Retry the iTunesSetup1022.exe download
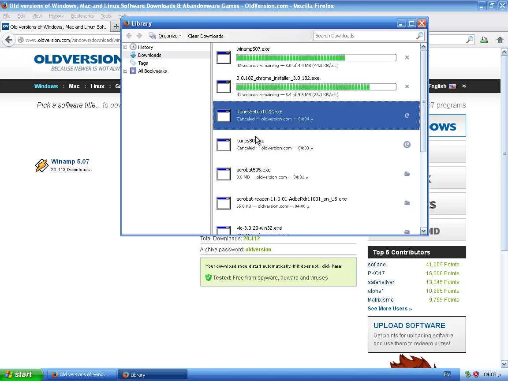Image resolution: width=508 pixels, height=381 pixels. (x=407, y=116)
